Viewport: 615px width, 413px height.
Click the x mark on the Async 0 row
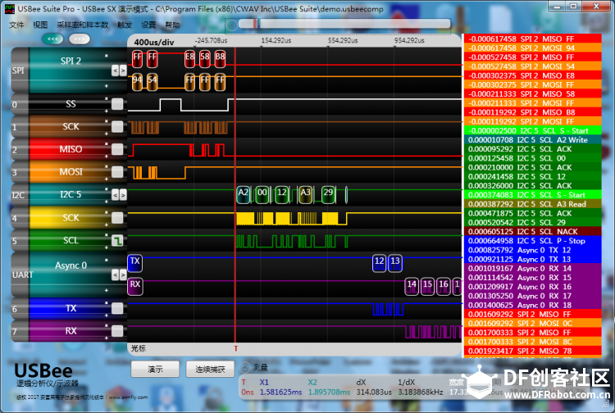coord(107,260)
